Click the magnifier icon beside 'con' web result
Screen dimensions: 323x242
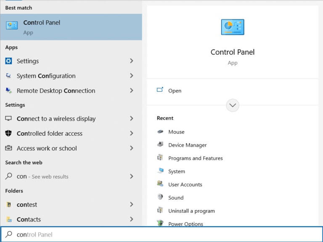pyautogui.click(x=8, y=176)
